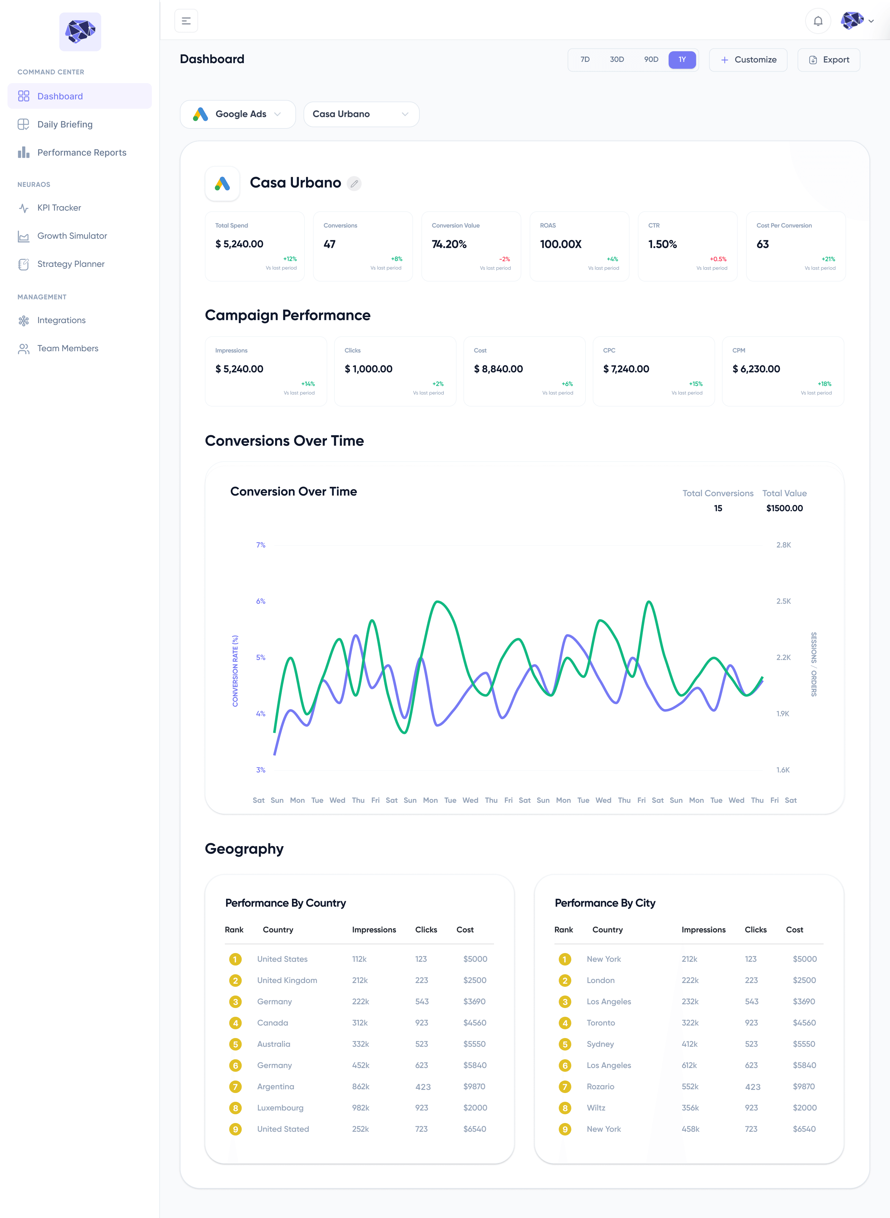Open the Google Ads platform dropdown
Viewport: 890px width, 1218px height.
point(238,114)
